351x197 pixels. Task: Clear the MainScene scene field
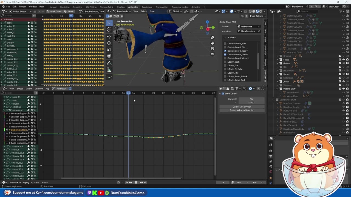tap(259, 27)
